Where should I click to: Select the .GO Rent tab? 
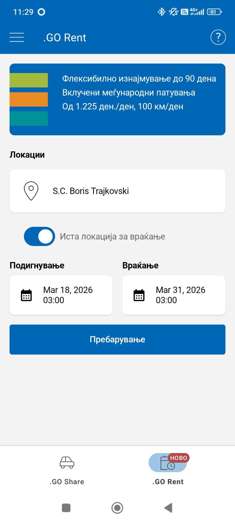pyautogui.click(x=168, y=470)
